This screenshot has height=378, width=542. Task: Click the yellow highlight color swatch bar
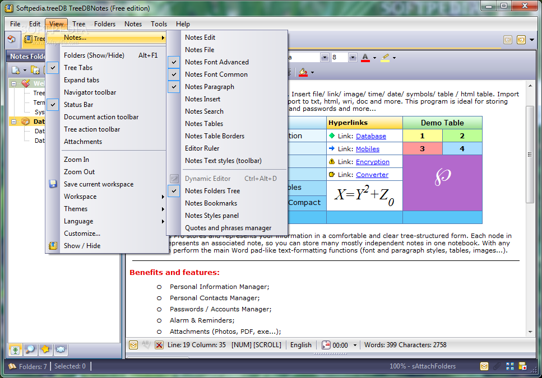(385, 61)
